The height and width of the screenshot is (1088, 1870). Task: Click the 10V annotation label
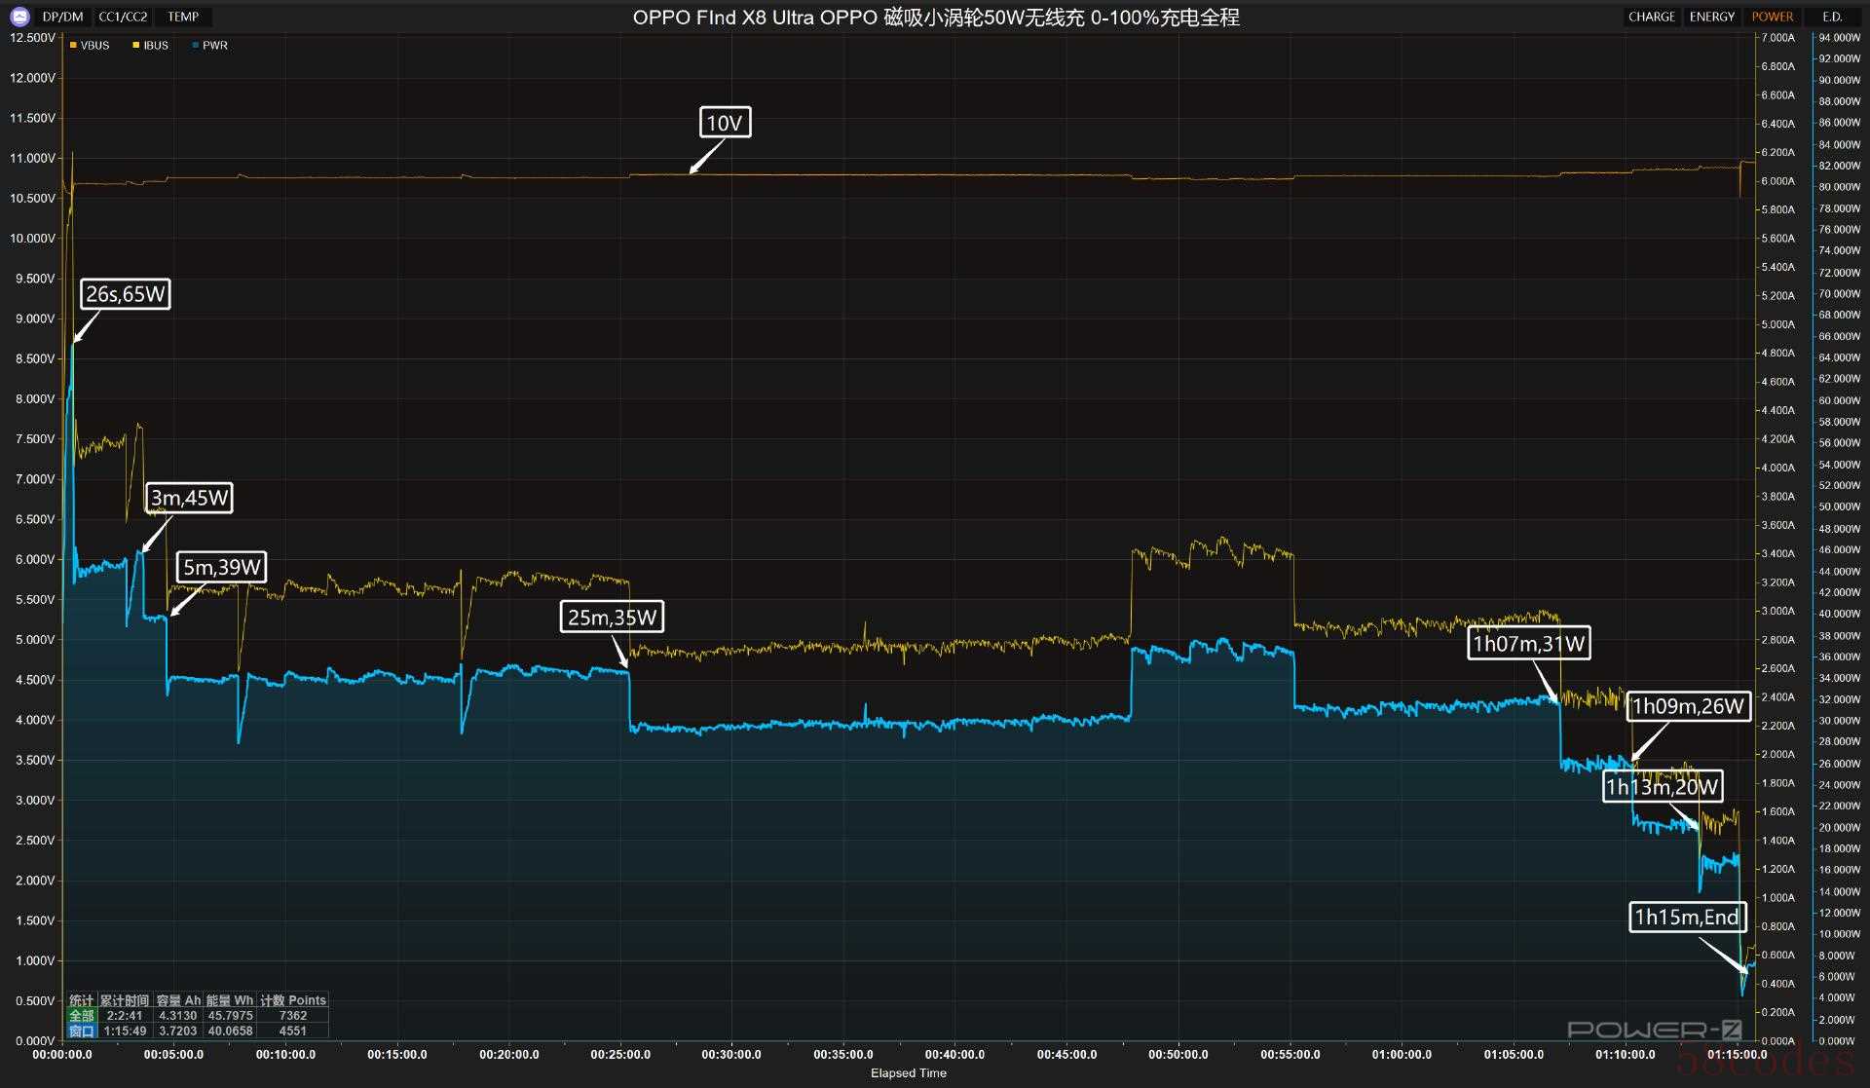coord(725,123)
